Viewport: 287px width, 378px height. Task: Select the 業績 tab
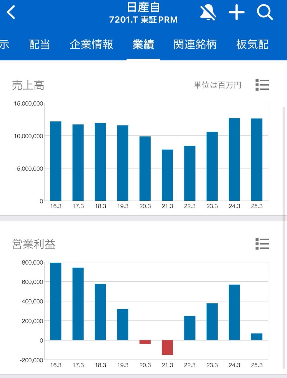click(x=143, y=44)
